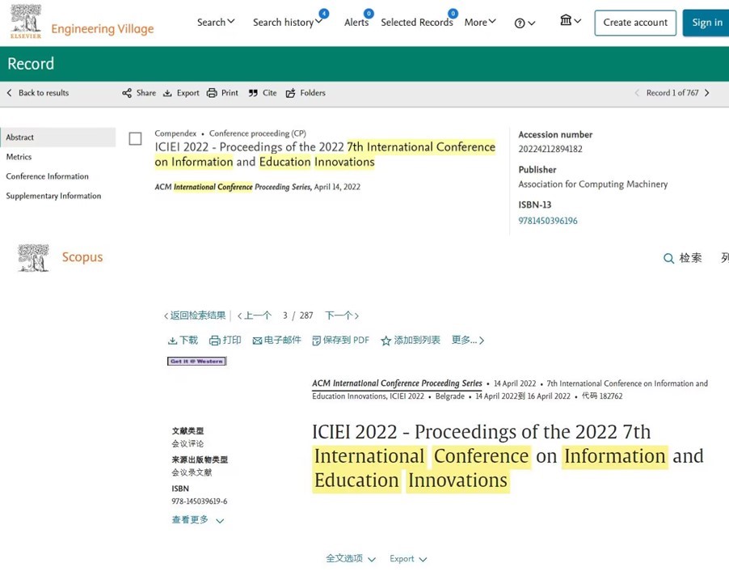Click the Engineering Village ICIEI 2022 record title
This screenshot has width=729, height=580.
tap(325, 155)
